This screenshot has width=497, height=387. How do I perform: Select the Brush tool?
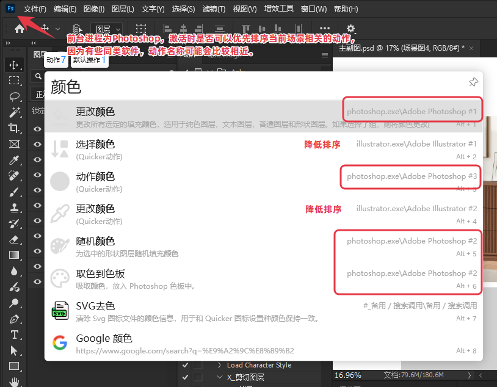click(x=14, y=192)
